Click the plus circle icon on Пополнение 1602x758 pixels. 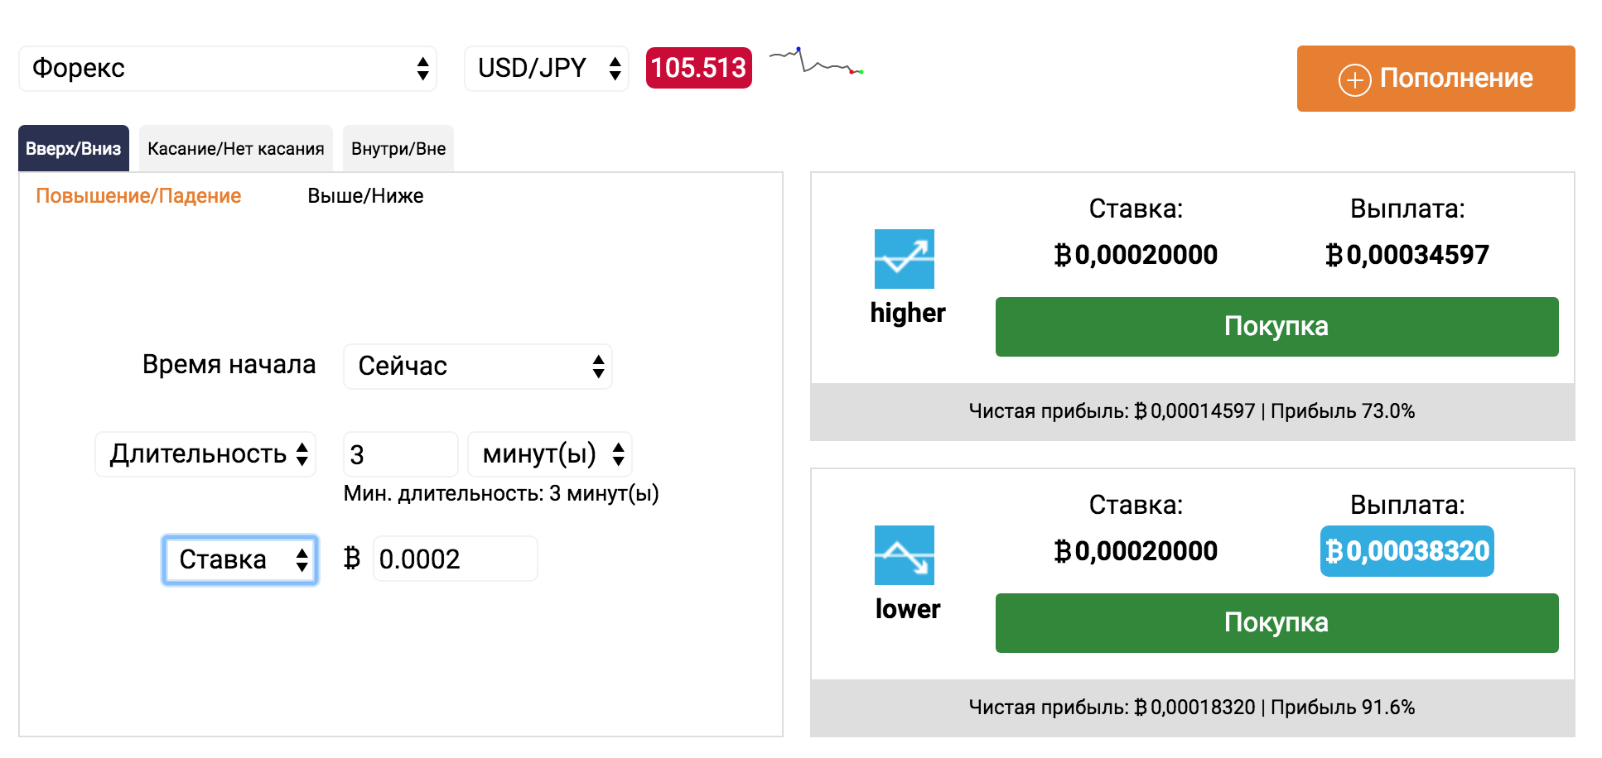pyautogui.click(x=1354, y=79)
